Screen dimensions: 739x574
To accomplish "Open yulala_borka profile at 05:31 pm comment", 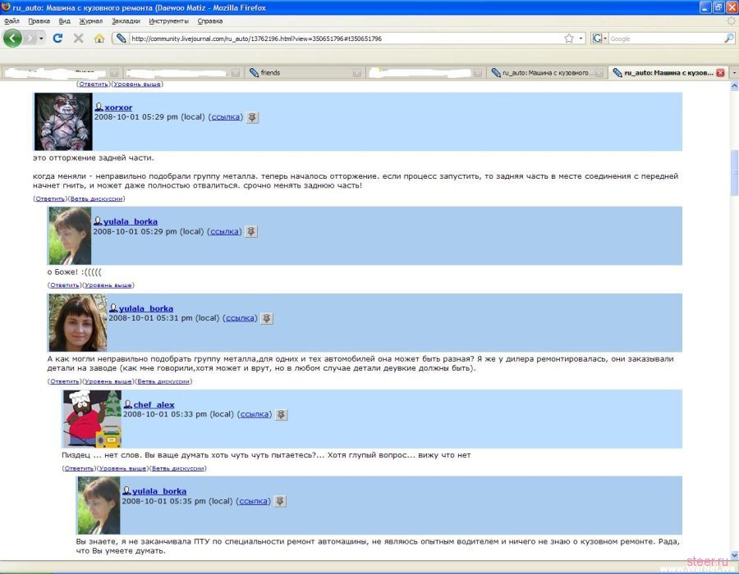I will point(146,308).
